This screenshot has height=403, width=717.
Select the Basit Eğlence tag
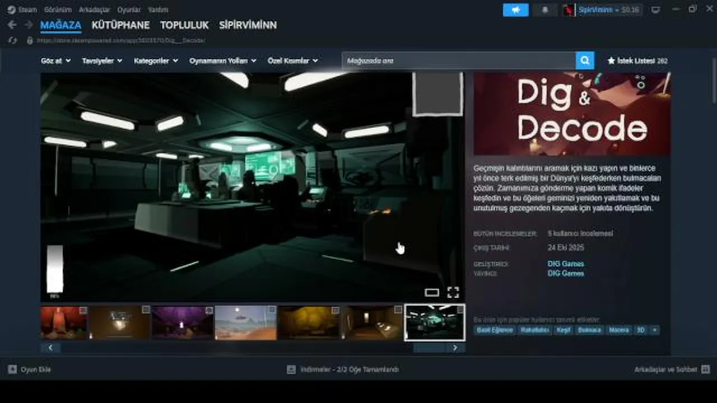click(495, 330)
